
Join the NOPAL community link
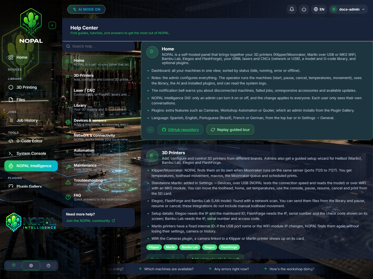(x=90, y=221)
